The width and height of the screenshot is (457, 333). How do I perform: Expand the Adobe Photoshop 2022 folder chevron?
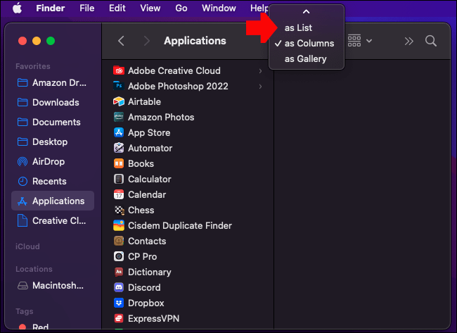click(261, 87)
